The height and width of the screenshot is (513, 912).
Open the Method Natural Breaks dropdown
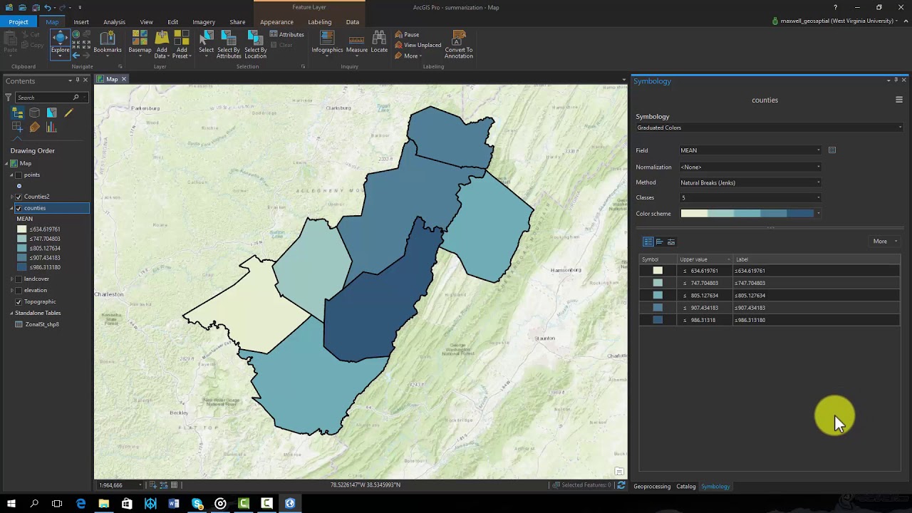pos(750,182)
